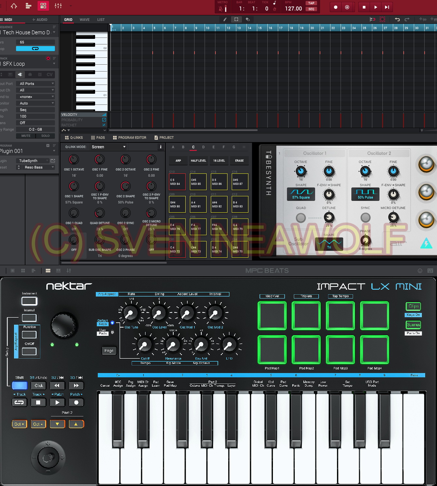Open the channel mixer icon in top toolbar
This screenshot has height=486, width=437.
click(58, 6)
